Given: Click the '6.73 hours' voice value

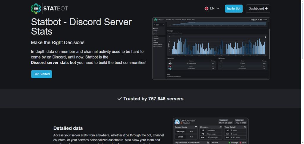Looking at the screenshot, I should 236,137.
